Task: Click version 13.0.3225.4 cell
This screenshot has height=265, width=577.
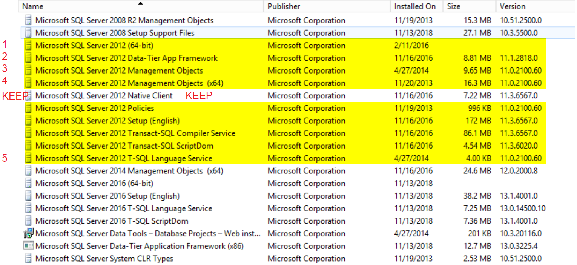Action: coord(519,246)
